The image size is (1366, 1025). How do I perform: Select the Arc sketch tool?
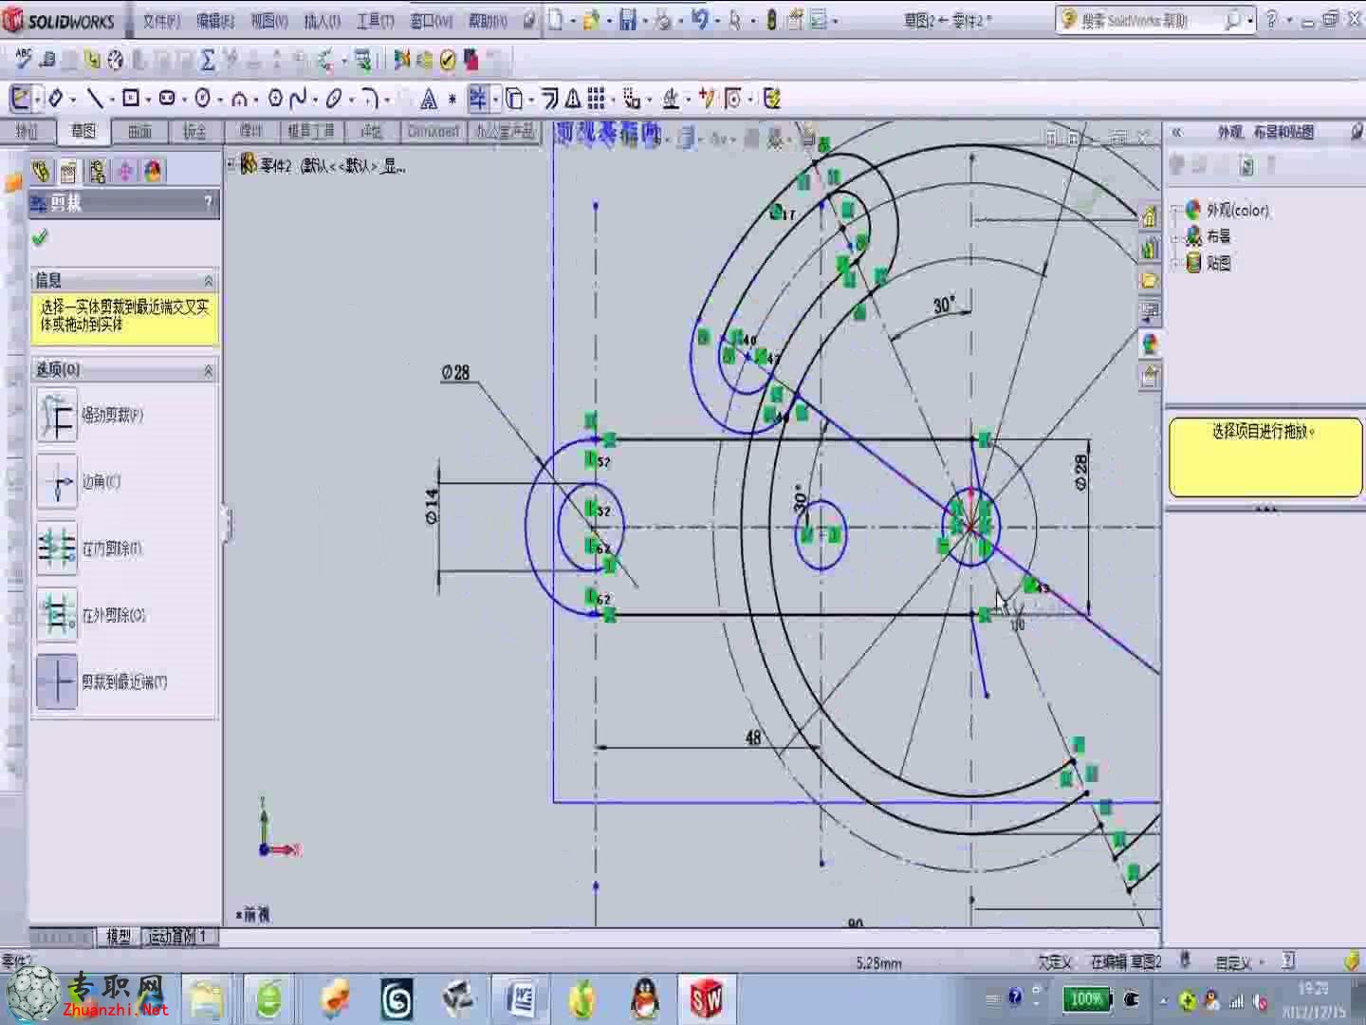pyautogui.click(x=239, y=98)
